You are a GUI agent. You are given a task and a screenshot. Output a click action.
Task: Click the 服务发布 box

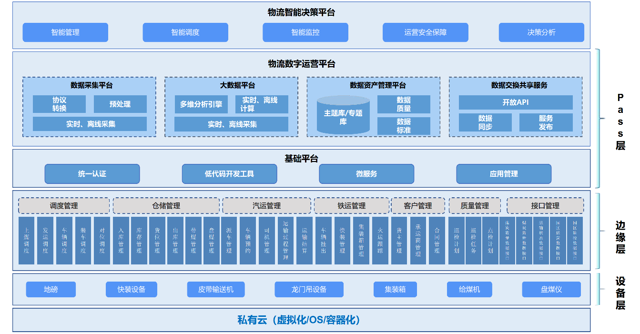click(546, 122)
